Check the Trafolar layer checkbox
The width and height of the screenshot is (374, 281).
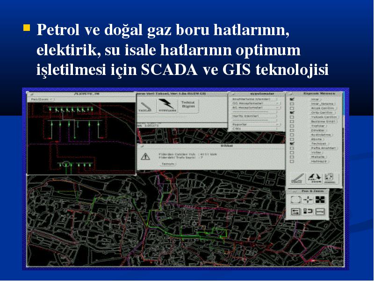[292, 126]
